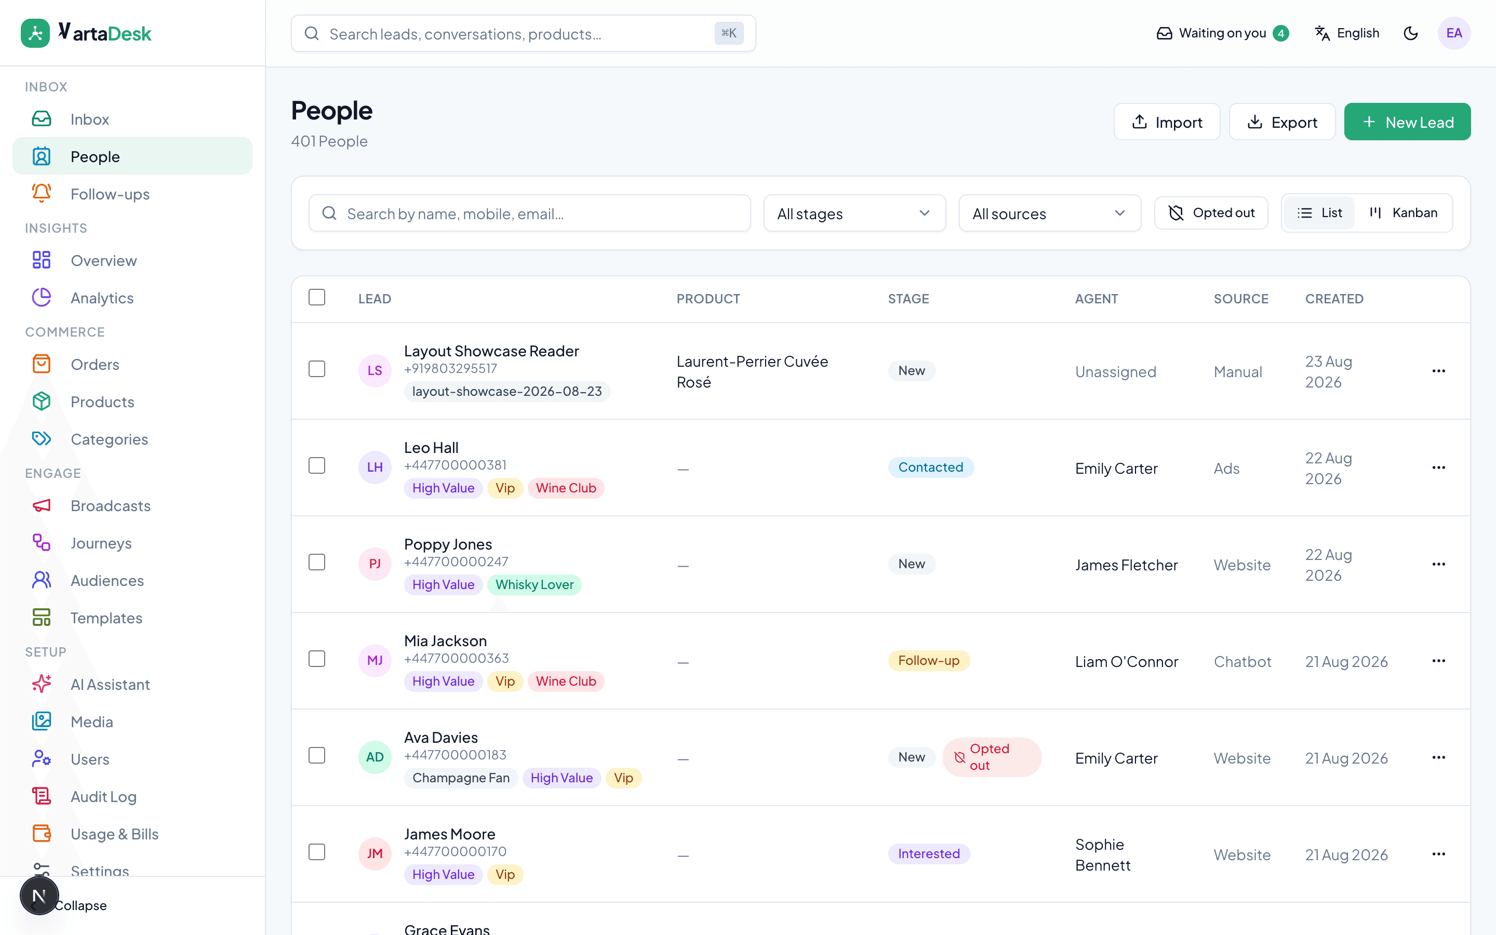Open row actions menu for Ava Davies
1496x935 pixels.
coord(1438,757)
